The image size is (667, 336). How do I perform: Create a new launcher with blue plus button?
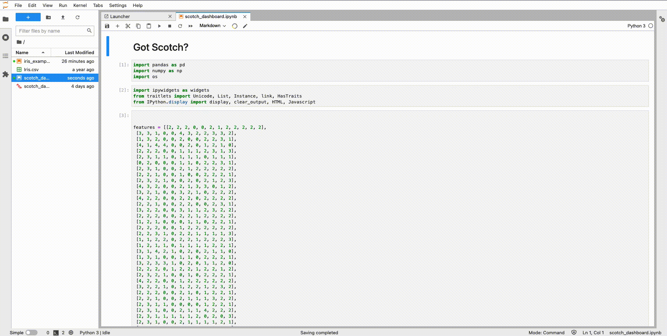coord(28,17)
